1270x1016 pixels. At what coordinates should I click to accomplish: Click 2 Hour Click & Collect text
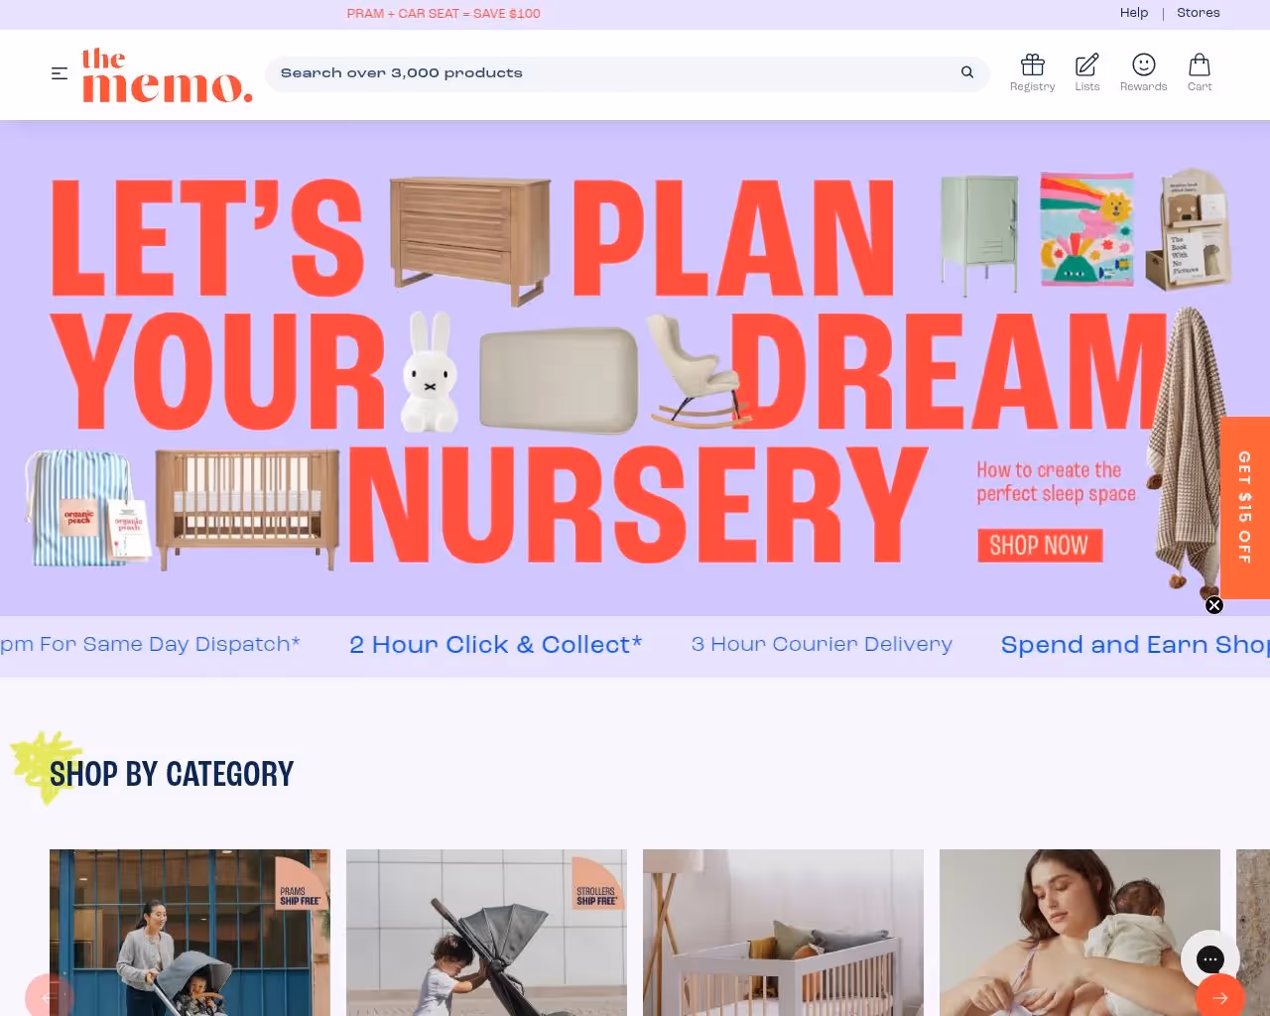coord(496,645)
